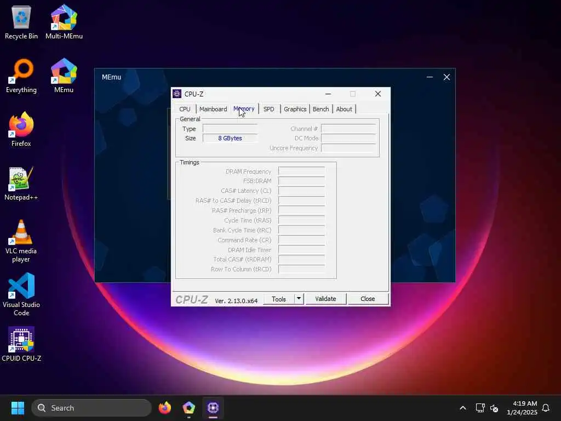Select the Visual Studio Code desktop icon

click(21, 294)
